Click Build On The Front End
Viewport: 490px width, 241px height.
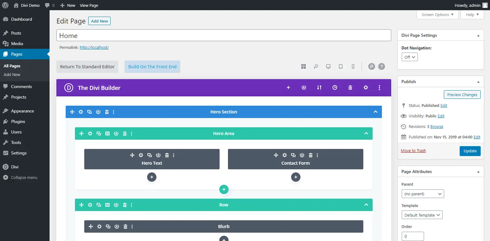click(152, 67)
